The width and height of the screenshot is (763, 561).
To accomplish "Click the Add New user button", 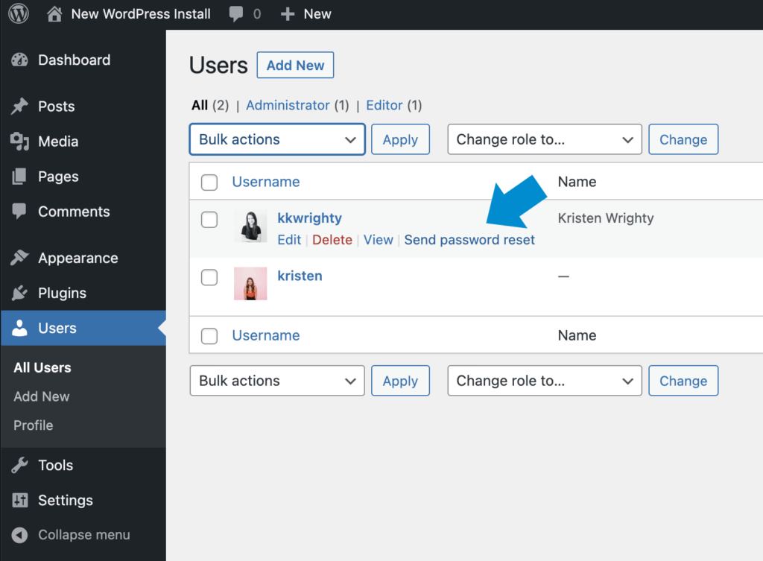I will (x=295, y=65).
